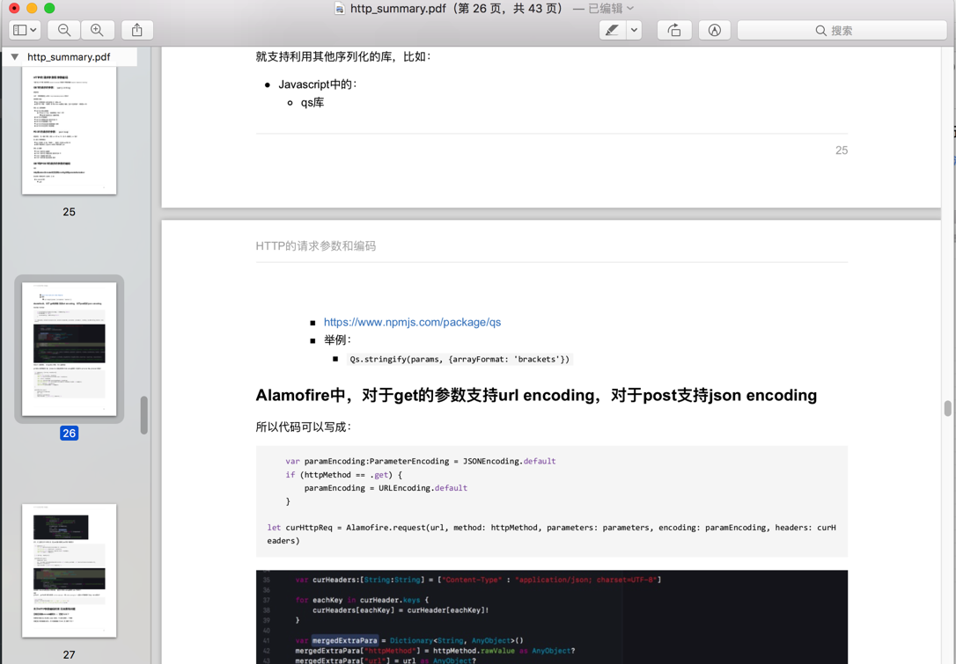Click the page number 25 footer
This screenshot has width=956, height=664.
click(842, 150)
